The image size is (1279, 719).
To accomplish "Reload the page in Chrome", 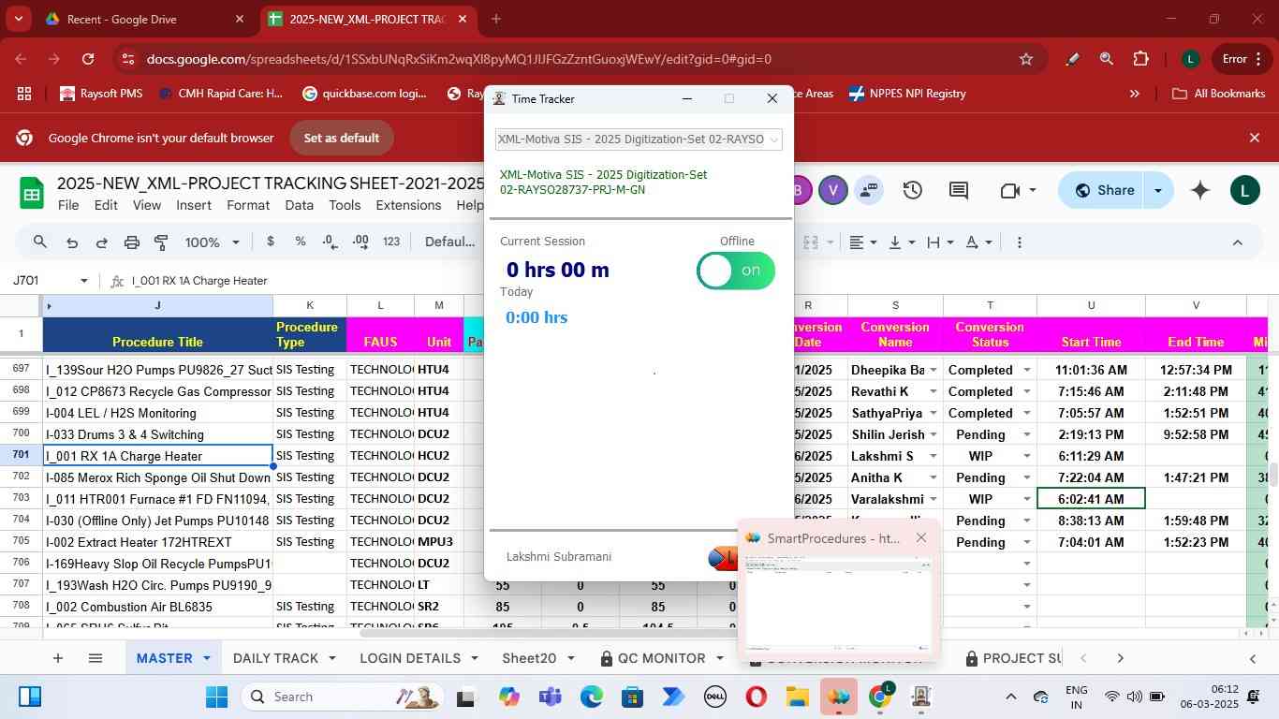I will 87,59.
